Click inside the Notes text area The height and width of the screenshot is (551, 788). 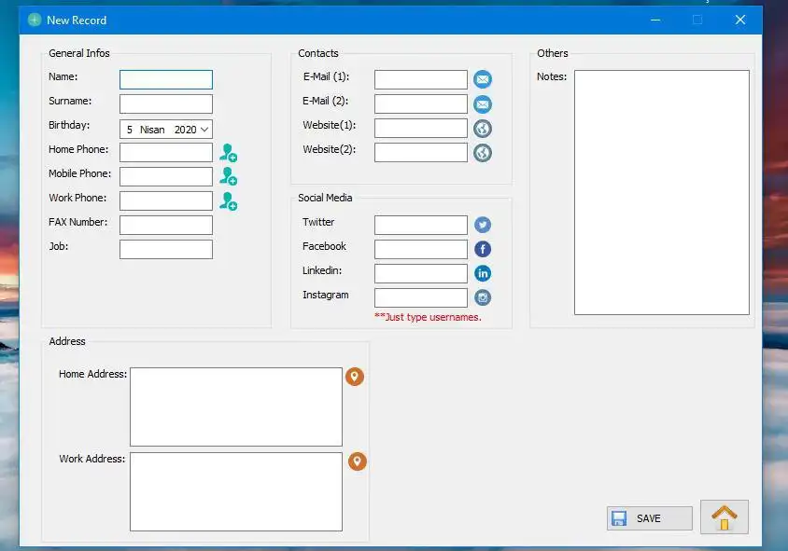coord(662,192)
